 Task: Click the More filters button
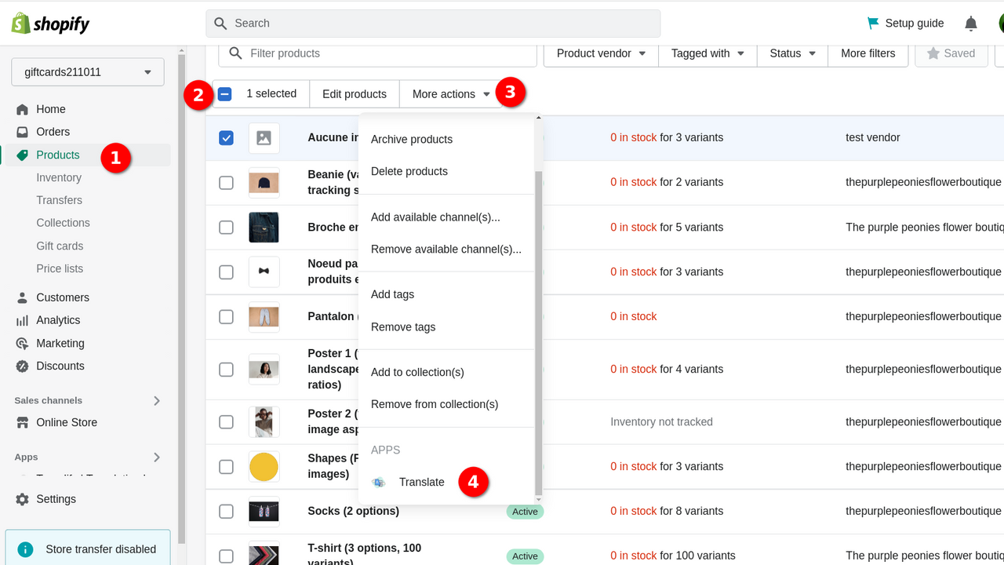(x=868, y=53)
